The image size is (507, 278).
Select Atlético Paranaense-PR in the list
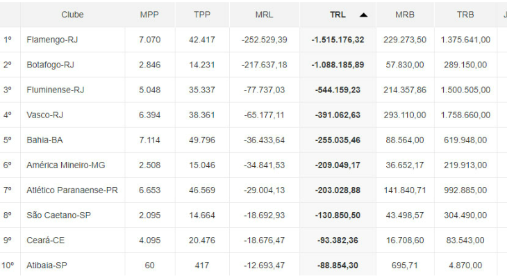click(72, 190)
